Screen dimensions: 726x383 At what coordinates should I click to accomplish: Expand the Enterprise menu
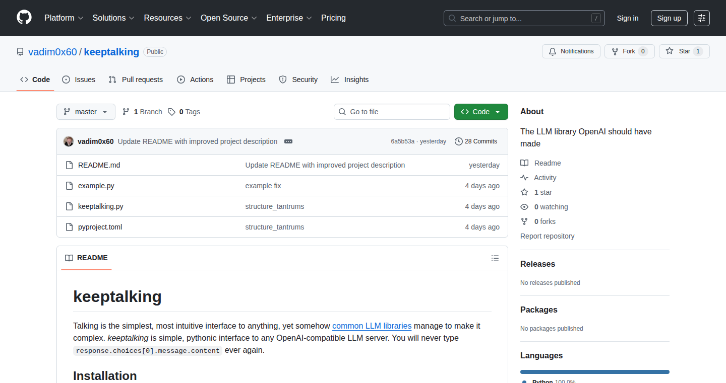click(289, 18)
